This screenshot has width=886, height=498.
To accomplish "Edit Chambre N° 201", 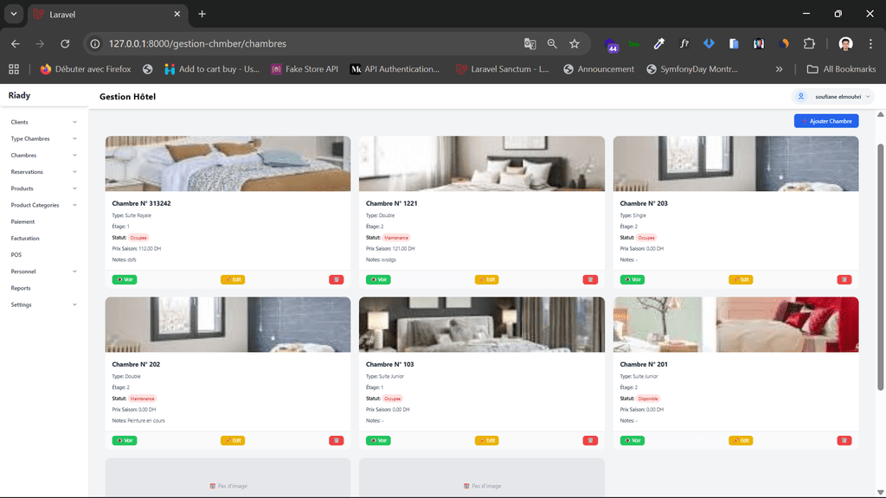I will [741, 440].
